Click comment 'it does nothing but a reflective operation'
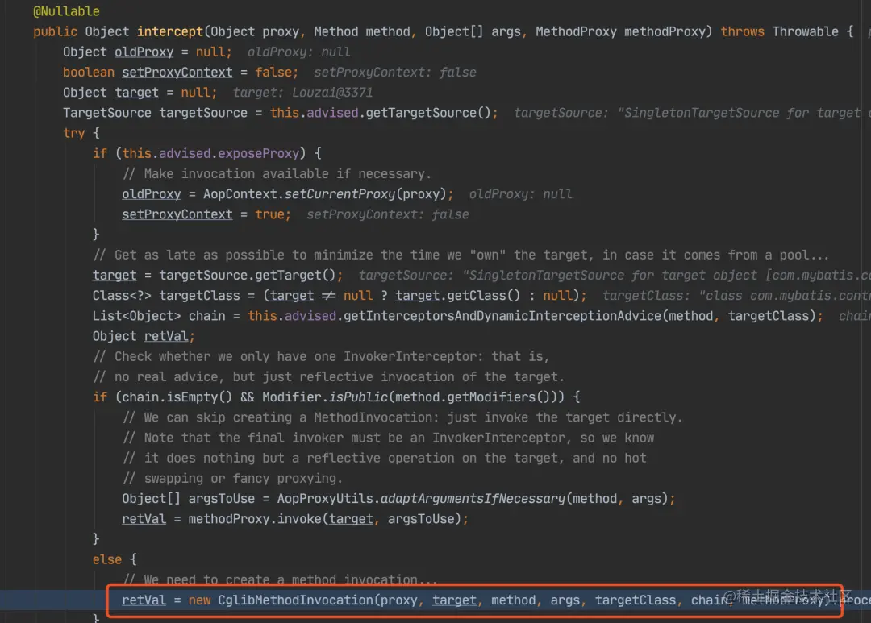Viewport: 871px width, 623px height. pos(384,458)
